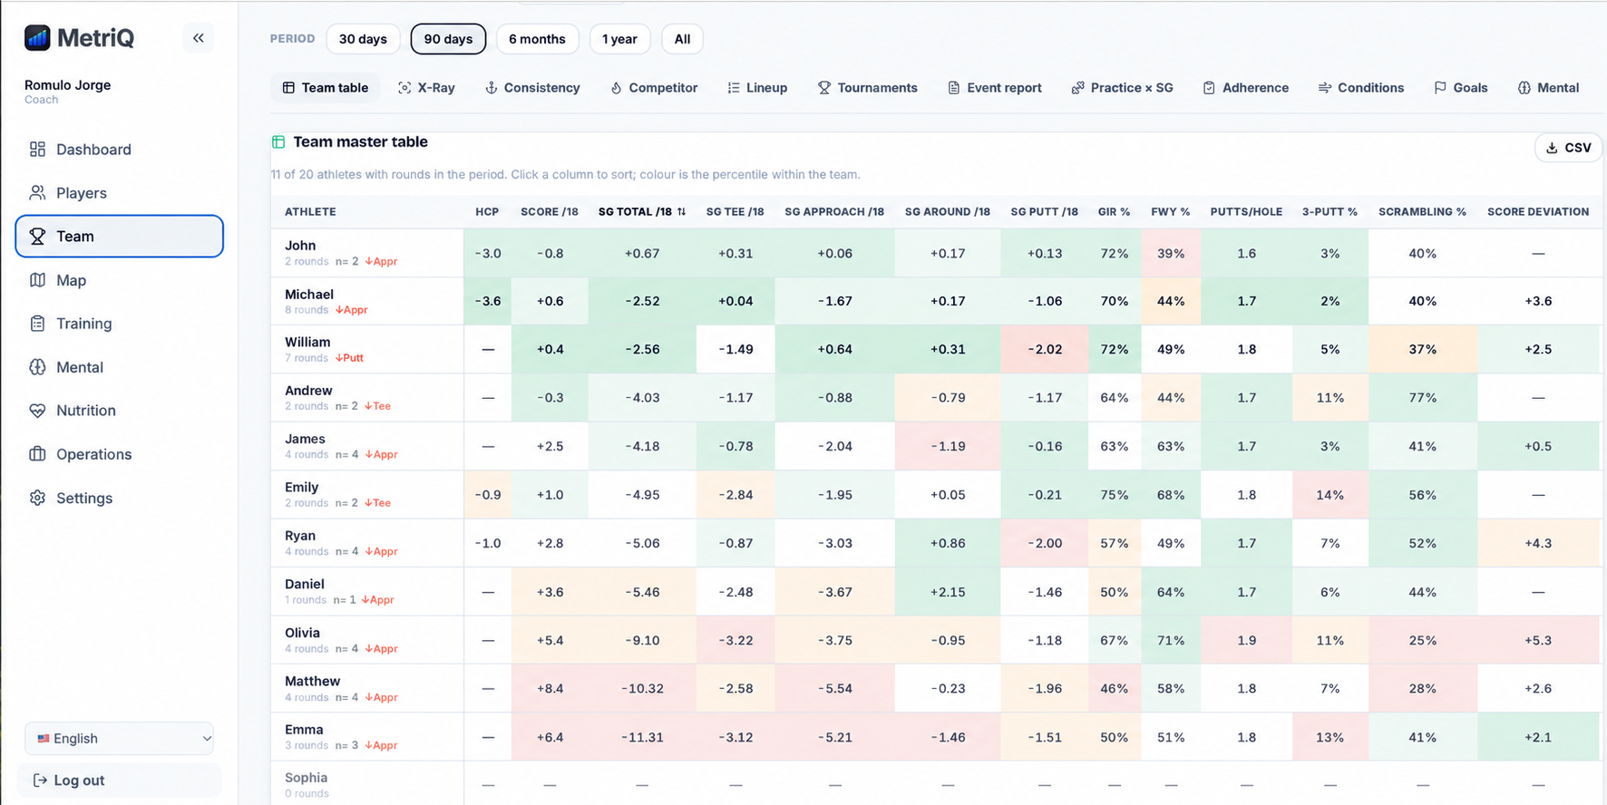This screenshot has height=805, width=1607.
Task: Switch to the Event report tab
Action: pyautogui.click(x=995, y=88)
